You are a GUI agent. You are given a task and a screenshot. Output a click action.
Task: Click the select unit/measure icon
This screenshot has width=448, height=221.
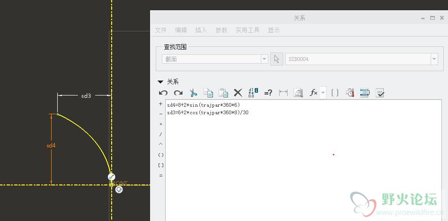tap(350, 93)
